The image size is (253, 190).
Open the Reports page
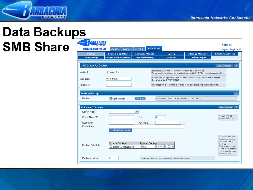point(171,58)
